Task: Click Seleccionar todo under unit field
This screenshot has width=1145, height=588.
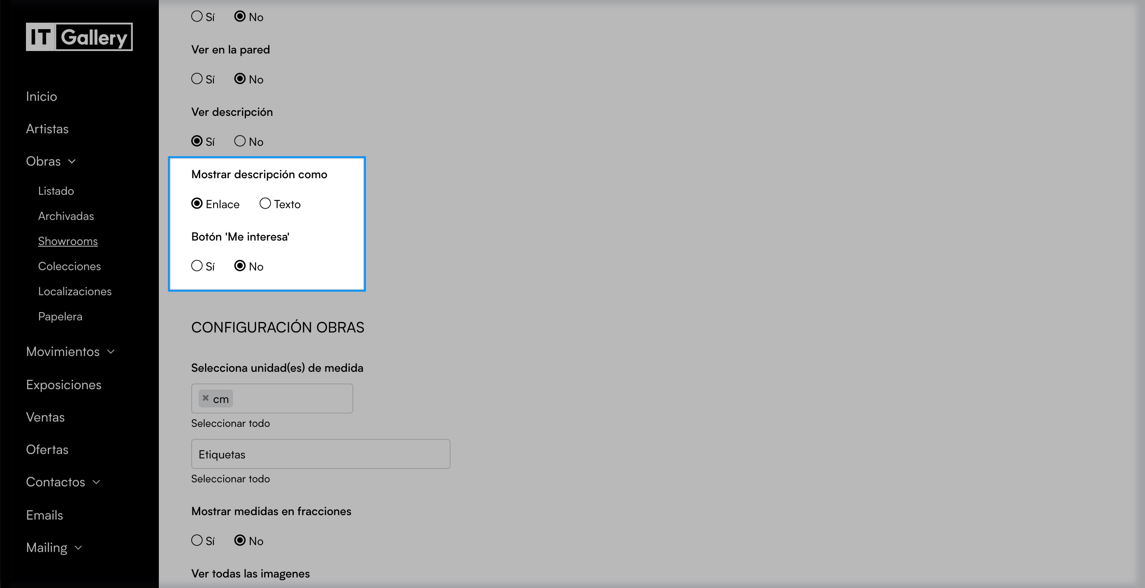Action: tap(230, 423)
